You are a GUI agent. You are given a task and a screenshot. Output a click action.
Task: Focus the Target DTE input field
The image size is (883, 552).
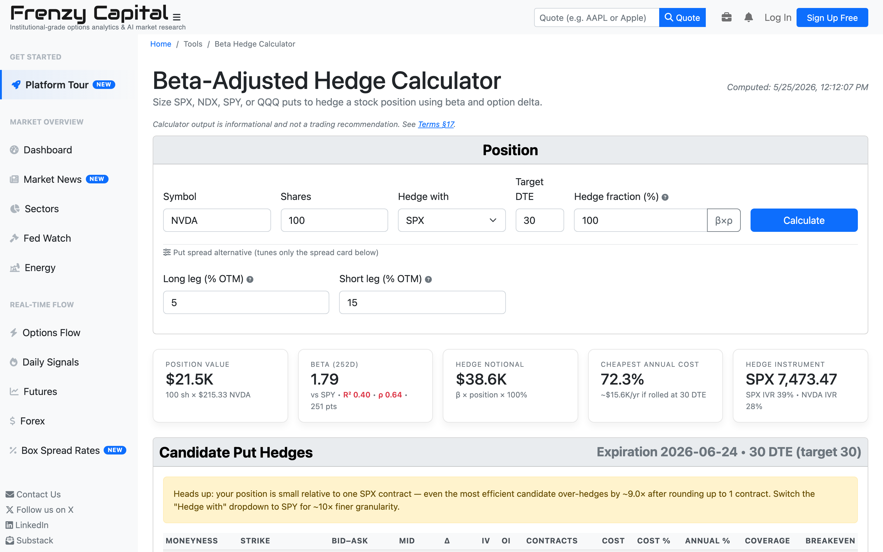point(540,220)
